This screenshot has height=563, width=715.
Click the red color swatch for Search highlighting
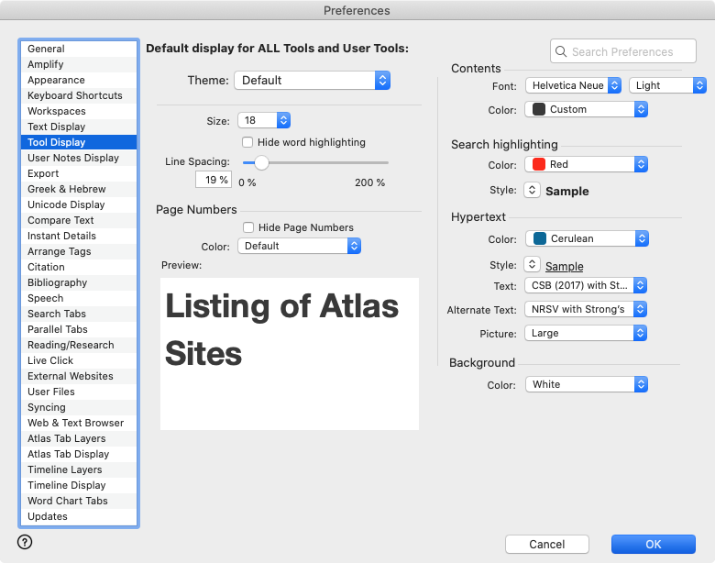(539, 164)
